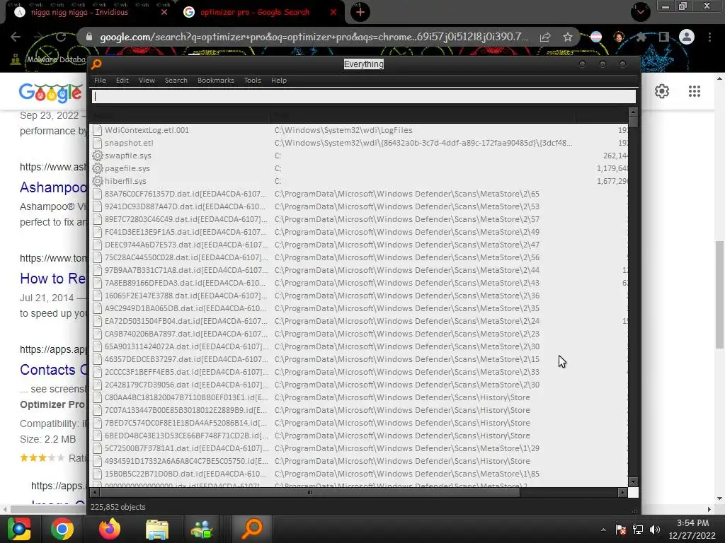Select the 83A76C0CF761357D.dat file row
This screenshot has width=725, height=543.
pyautogui.click(x=359, y=194)
